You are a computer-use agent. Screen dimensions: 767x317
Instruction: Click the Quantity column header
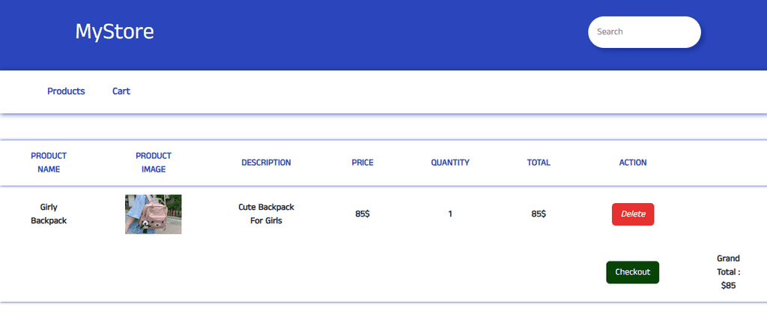(450, 163)
